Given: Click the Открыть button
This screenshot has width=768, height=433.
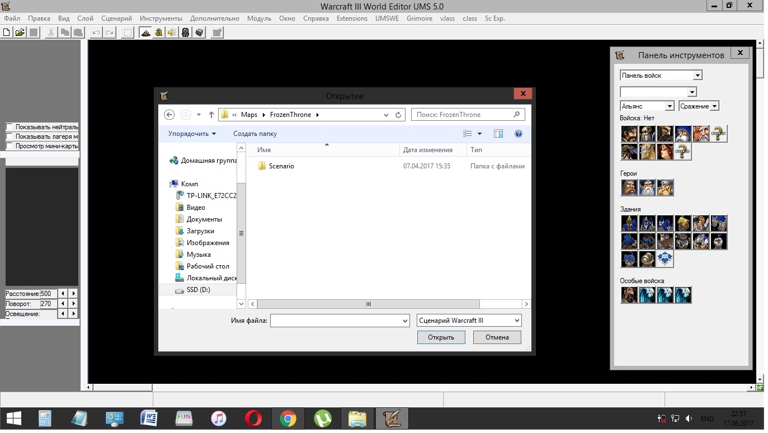Looking at the screenshot, I should [441, 337].
